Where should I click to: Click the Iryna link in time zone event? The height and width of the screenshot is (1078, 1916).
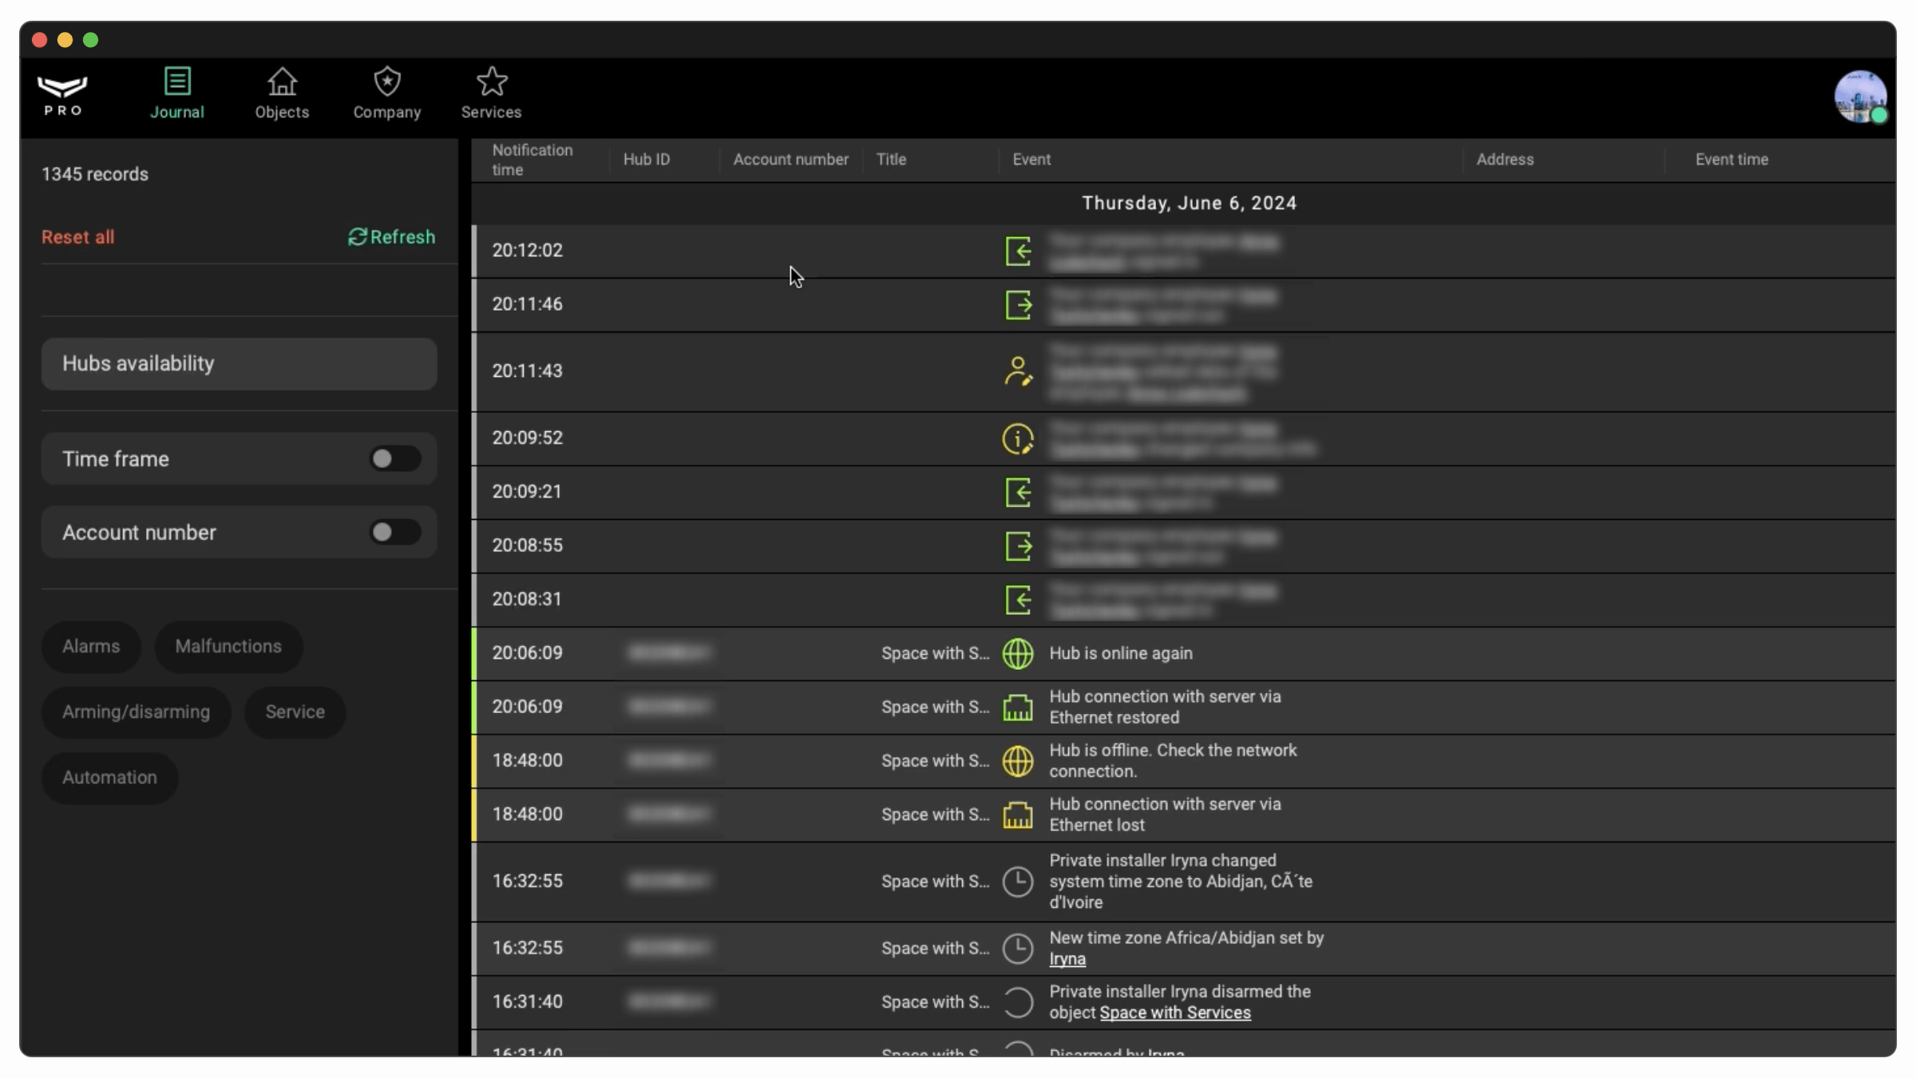[1067, 959]
